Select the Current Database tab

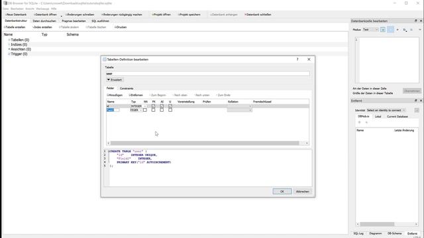click(x=397, y=116)
